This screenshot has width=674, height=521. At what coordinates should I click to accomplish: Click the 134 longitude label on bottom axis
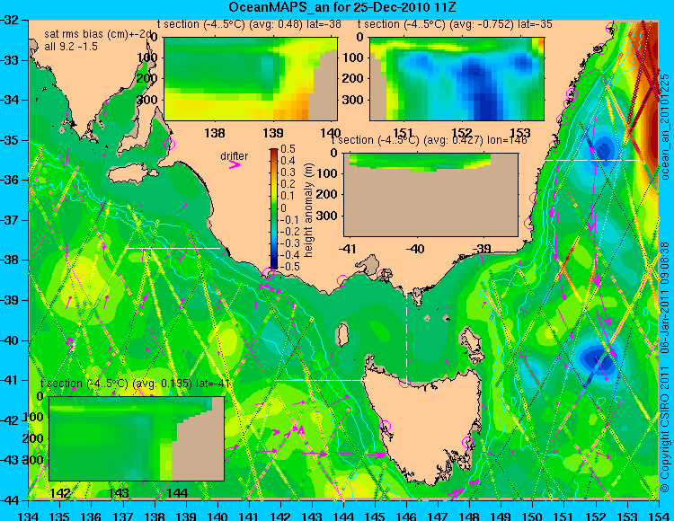pos(29,516)
